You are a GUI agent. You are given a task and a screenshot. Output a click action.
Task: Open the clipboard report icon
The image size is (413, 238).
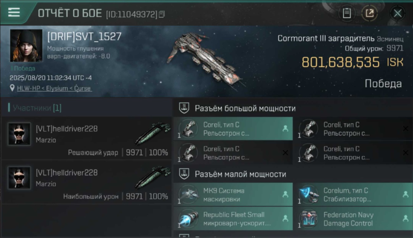(x=347, y=13)
